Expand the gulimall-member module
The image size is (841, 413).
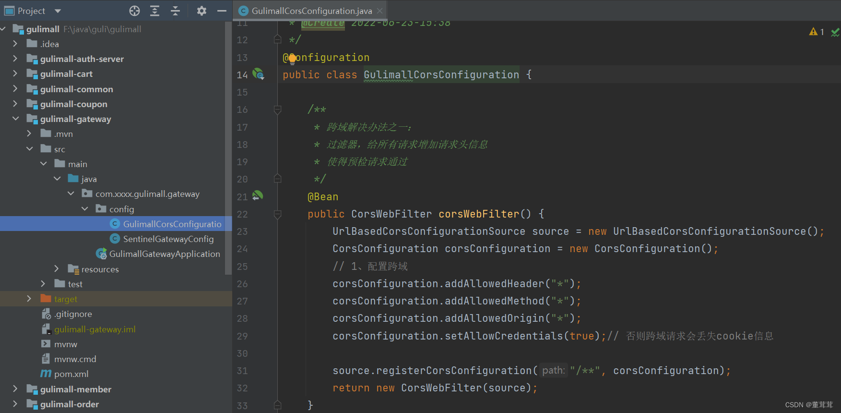15,389
